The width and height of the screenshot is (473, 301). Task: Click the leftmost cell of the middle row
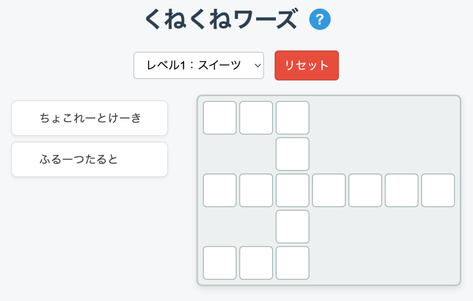point(220,190)
